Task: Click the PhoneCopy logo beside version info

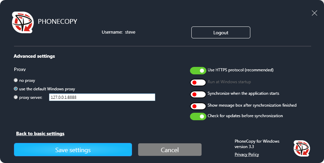Action: click(301, 148)
